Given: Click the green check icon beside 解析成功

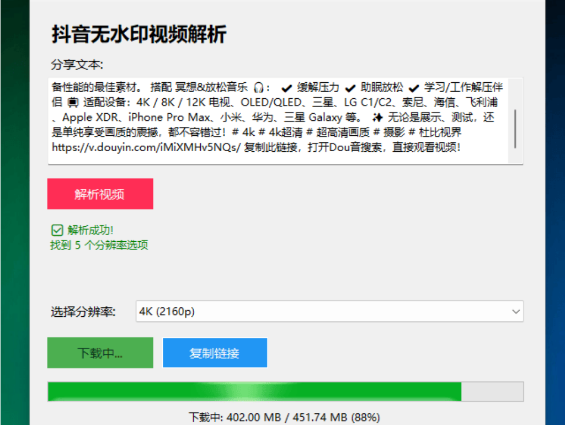Looking at the screenshot, I should pyautogui.click(x=56, y=230).
